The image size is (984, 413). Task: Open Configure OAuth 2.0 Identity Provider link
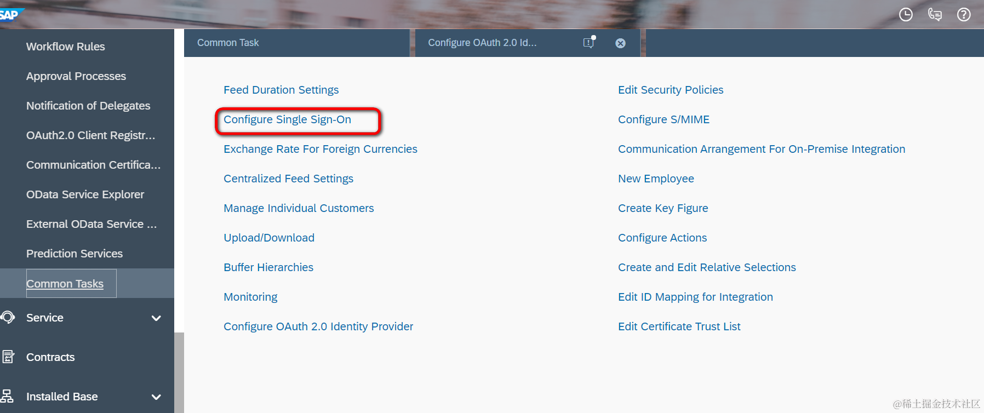[x=318, y=326]
